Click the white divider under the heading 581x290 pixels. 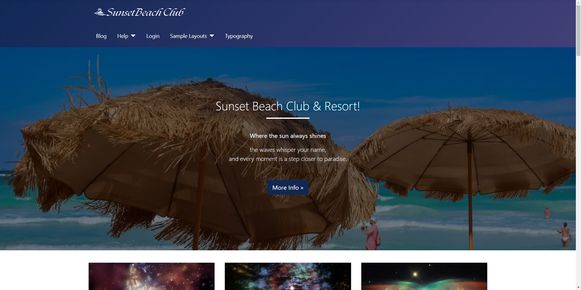tap(288, 118)
